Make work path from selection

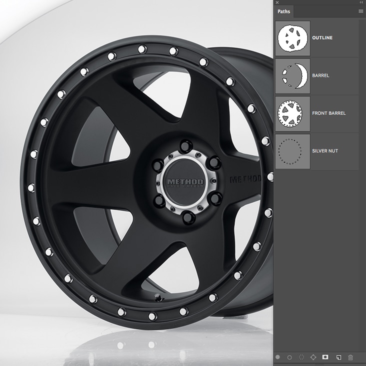coord(313,357)
